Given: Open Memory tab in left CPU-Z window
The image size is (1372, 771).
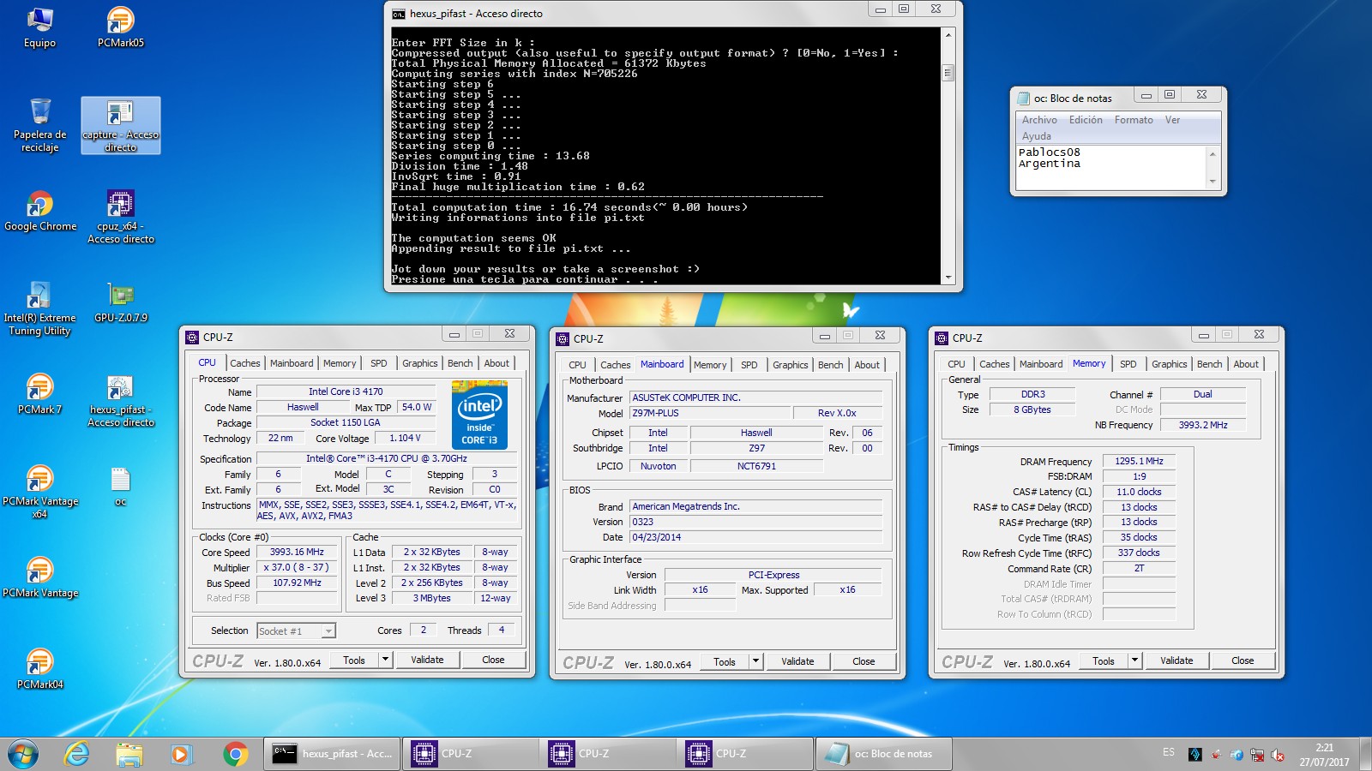Looking at the screenshot, I should pyautogui.click(x=340, y=363).
